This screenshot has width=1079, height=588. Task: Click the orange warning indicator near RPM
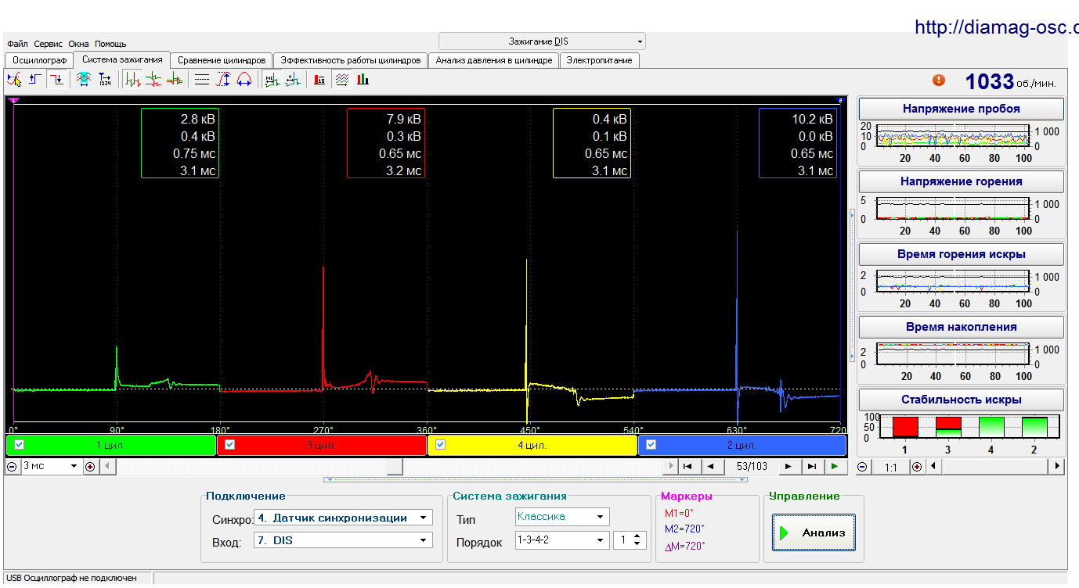click(939, 80)
